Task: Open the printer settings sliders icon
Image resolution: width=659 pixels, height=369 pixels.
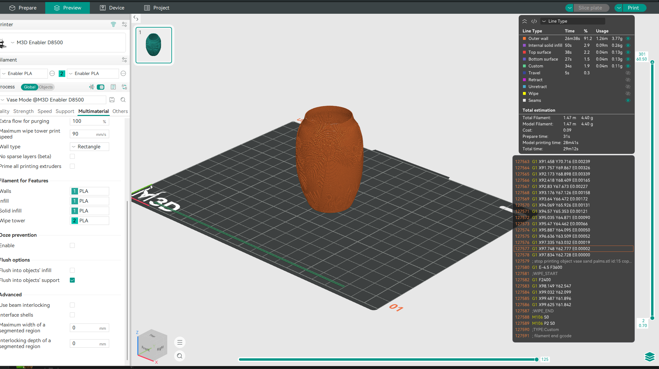Action: tap(124, 25)
